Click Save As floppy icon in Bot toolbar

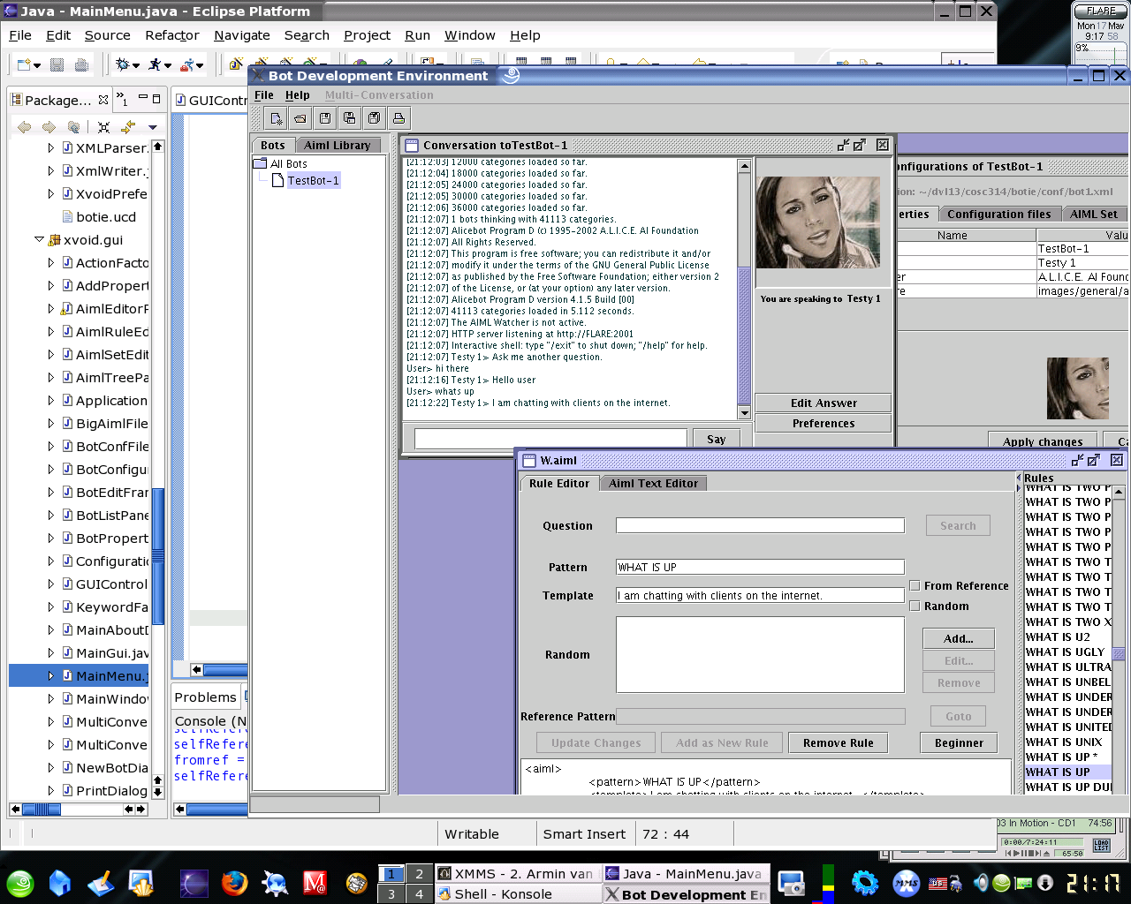(x=350, y=118)
